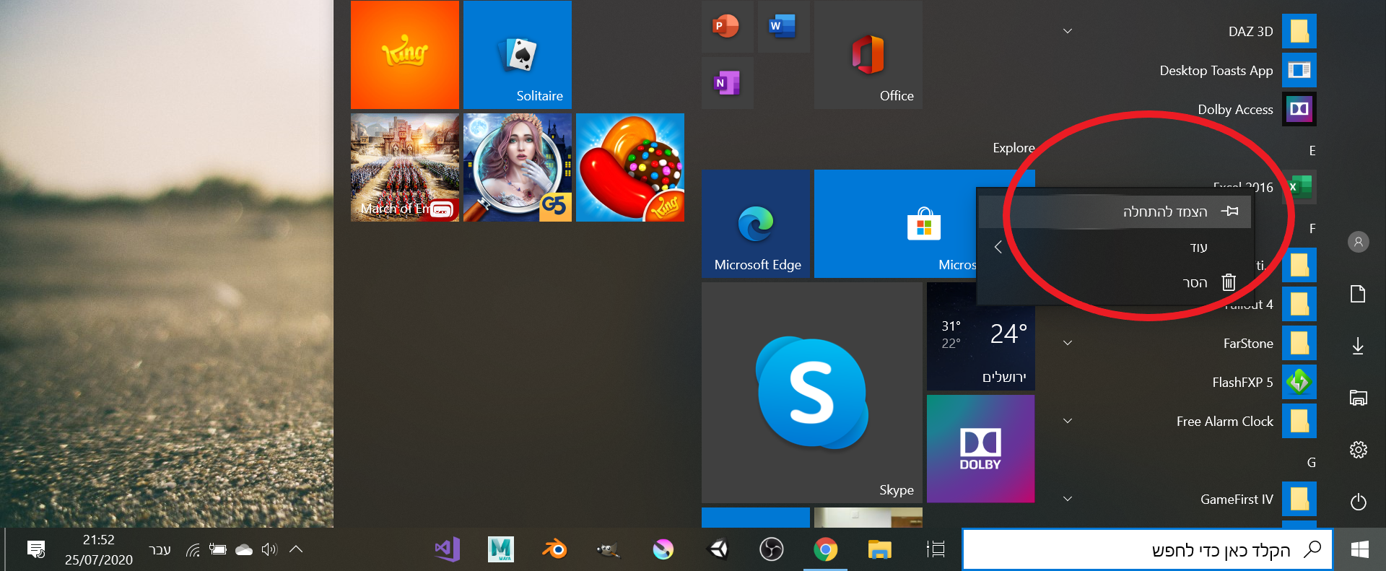Launch the Skype tile

point(812,393)
